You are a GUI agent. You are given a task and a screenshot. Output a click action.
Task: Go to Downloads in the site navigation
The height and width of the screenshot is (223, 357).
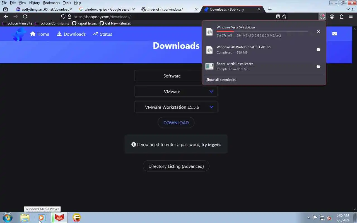(x=71, y=34)
